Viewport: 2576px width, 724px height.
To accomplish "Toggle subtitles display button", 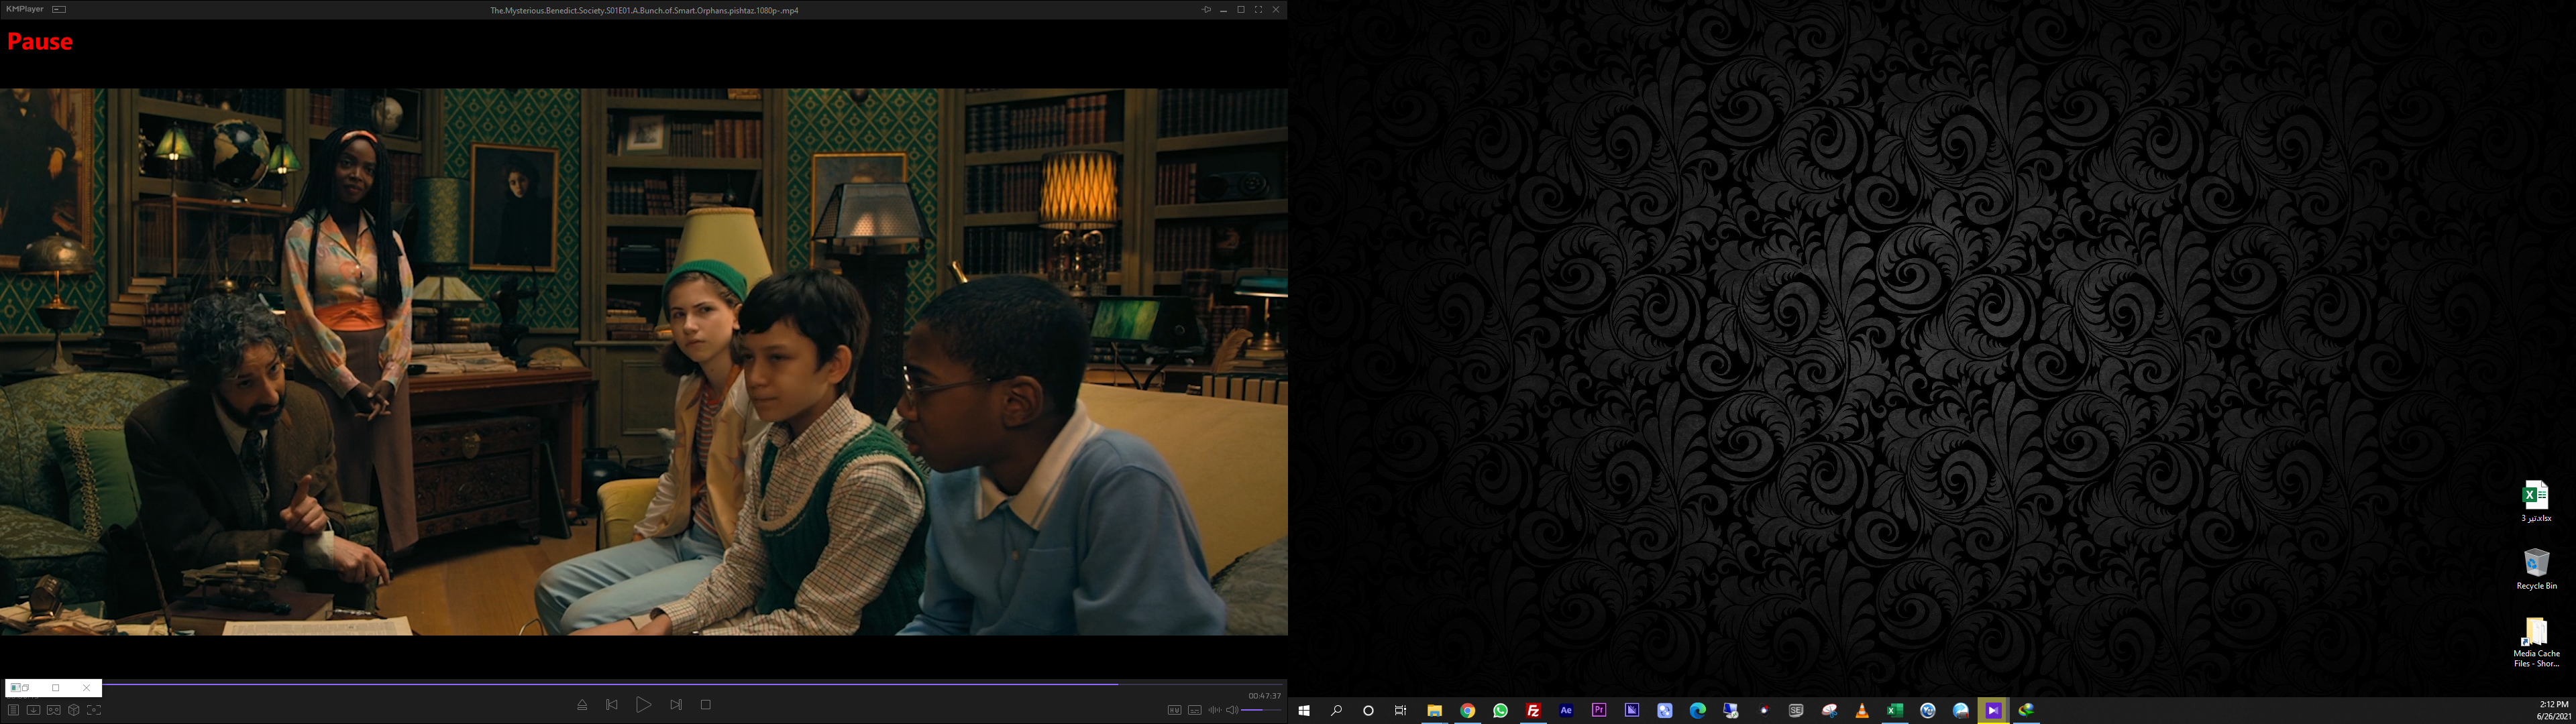I will (1194, 710).
